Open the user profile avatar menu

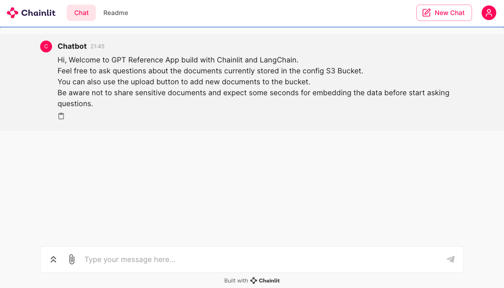click(488, 13)
